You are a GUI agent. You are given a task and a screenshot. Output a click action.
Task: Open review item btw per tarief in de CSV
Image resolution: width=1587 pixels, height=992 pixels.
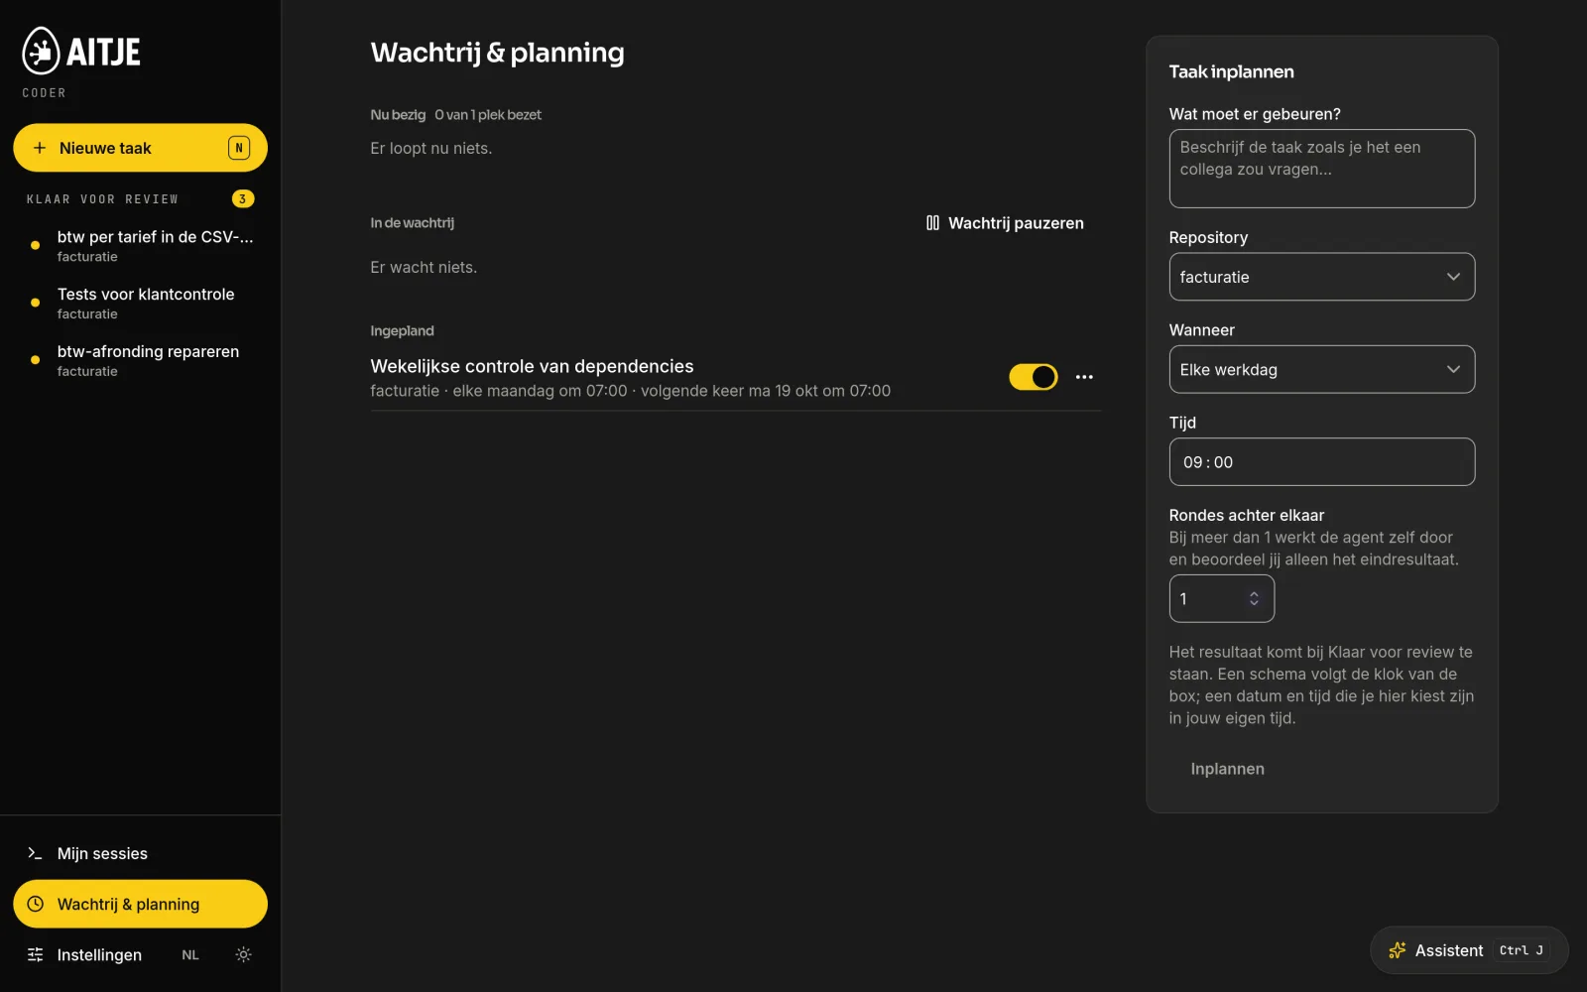point(140,246)
